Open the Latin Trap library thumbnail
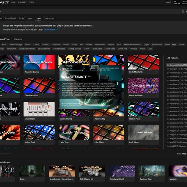The width and height of the screenshot is (187, 187). pos(74,132)
